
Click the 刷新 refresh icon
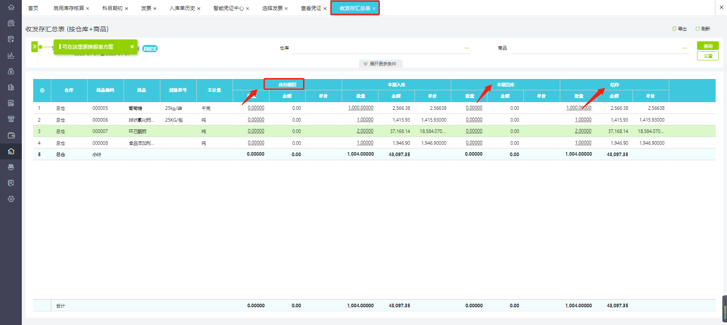(x=697, y=29)
